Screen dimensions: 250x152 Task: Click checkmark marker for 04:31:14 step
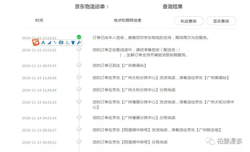(x=79, y=117)
